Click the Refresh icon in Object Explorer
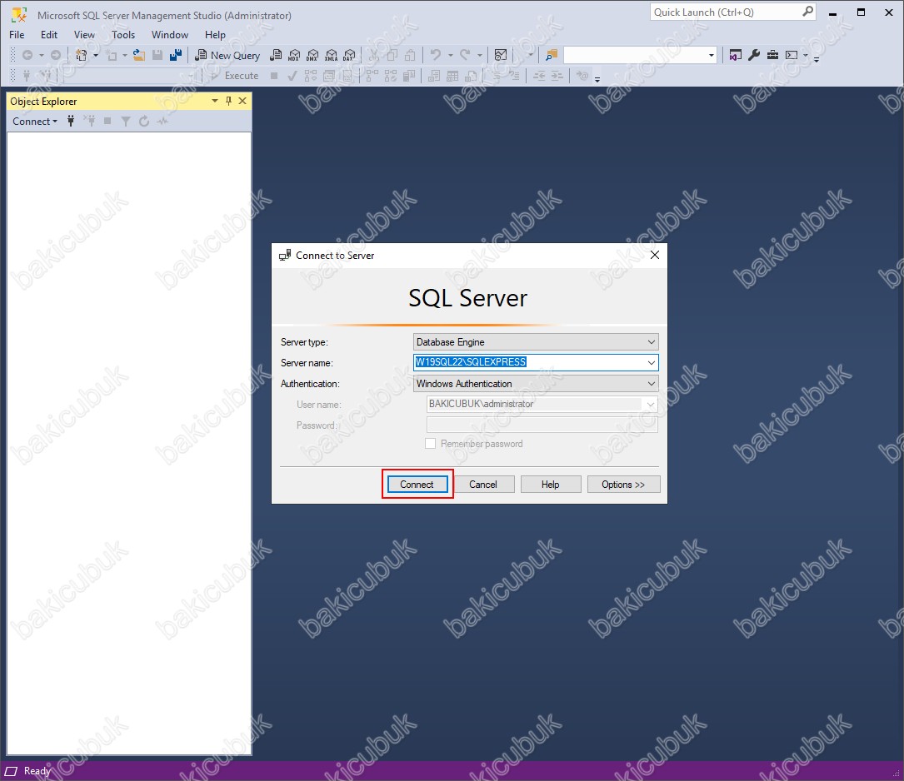 (144, 121)
